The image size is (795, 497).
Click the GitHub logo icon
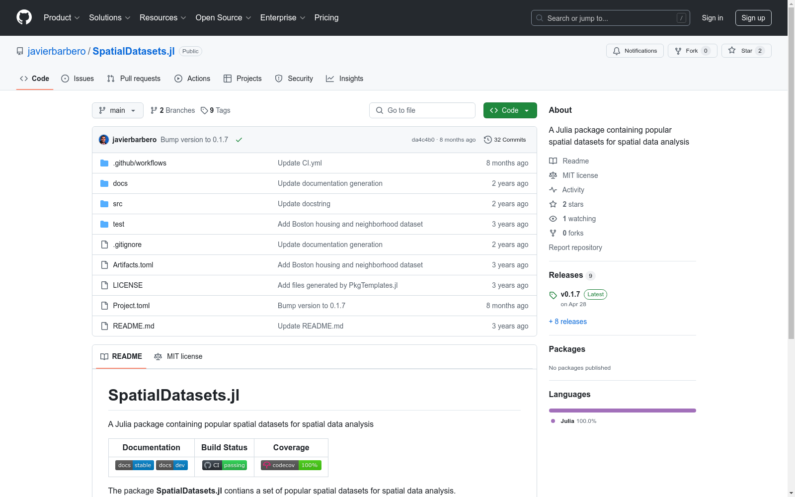pos(24,17)
